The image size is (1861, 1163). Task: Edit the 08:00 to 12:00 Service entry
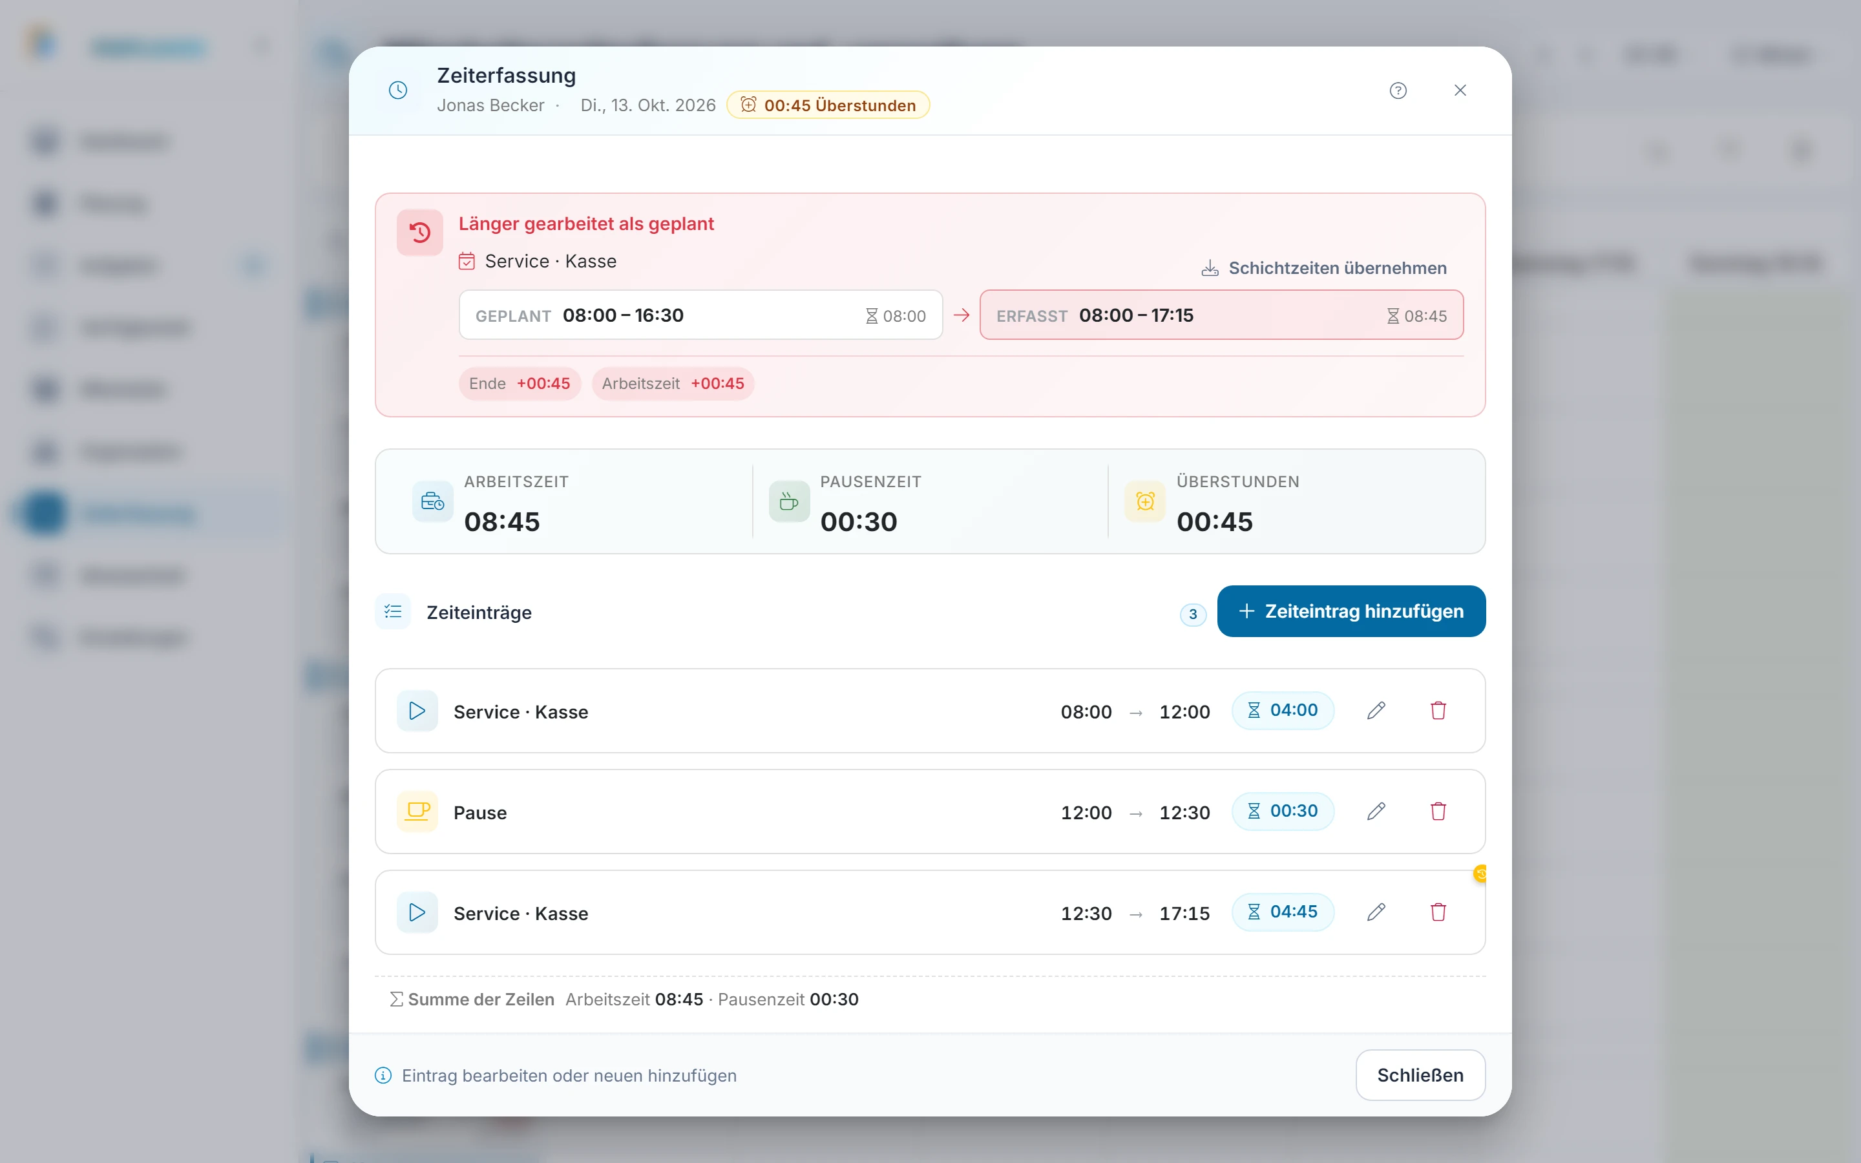click(x=1376, y=711)
